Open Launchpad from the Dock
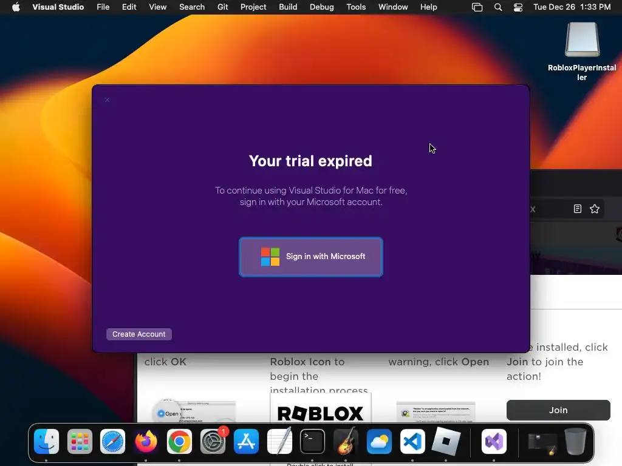Screen dimensions: 622x466 pos(80,442)
